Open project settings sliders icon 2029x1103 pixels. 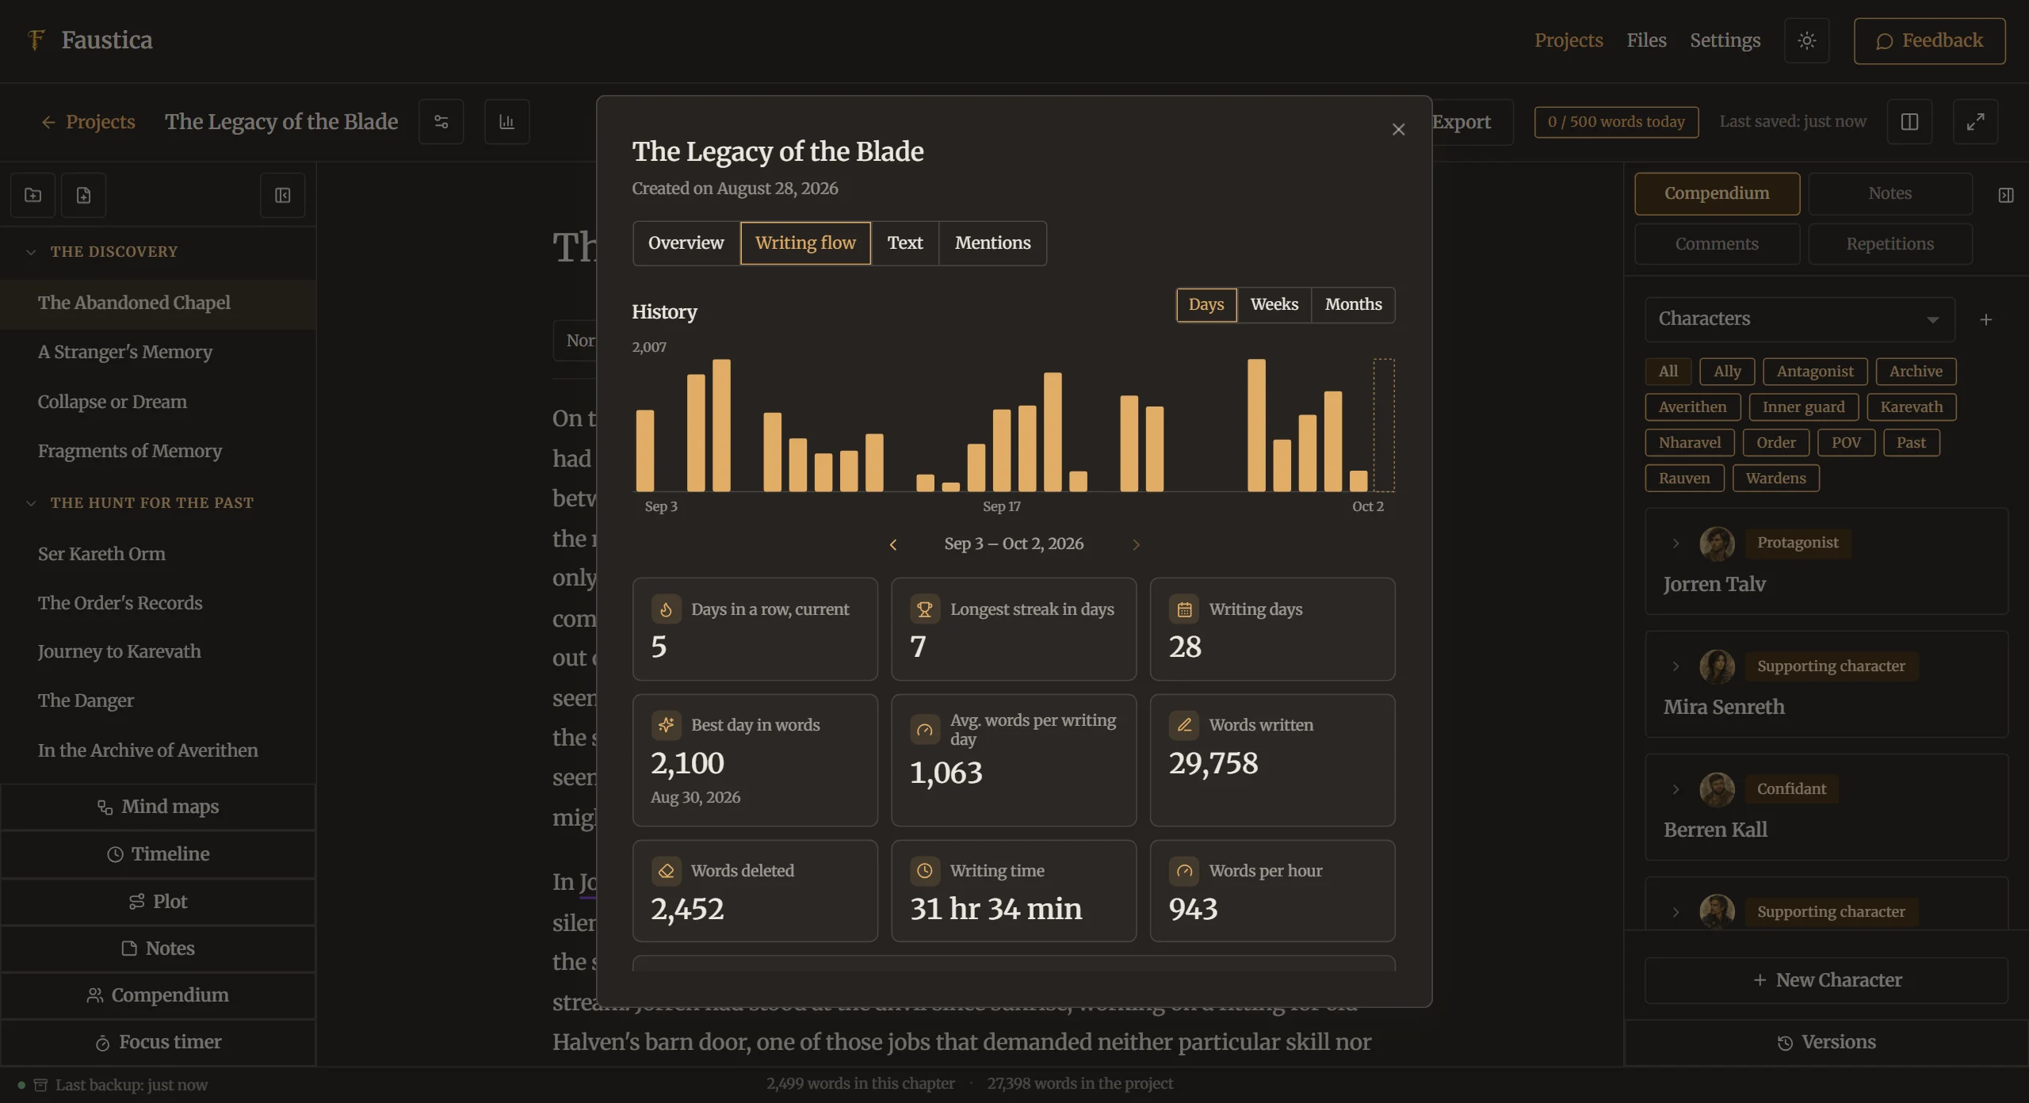tap(441, 121)
